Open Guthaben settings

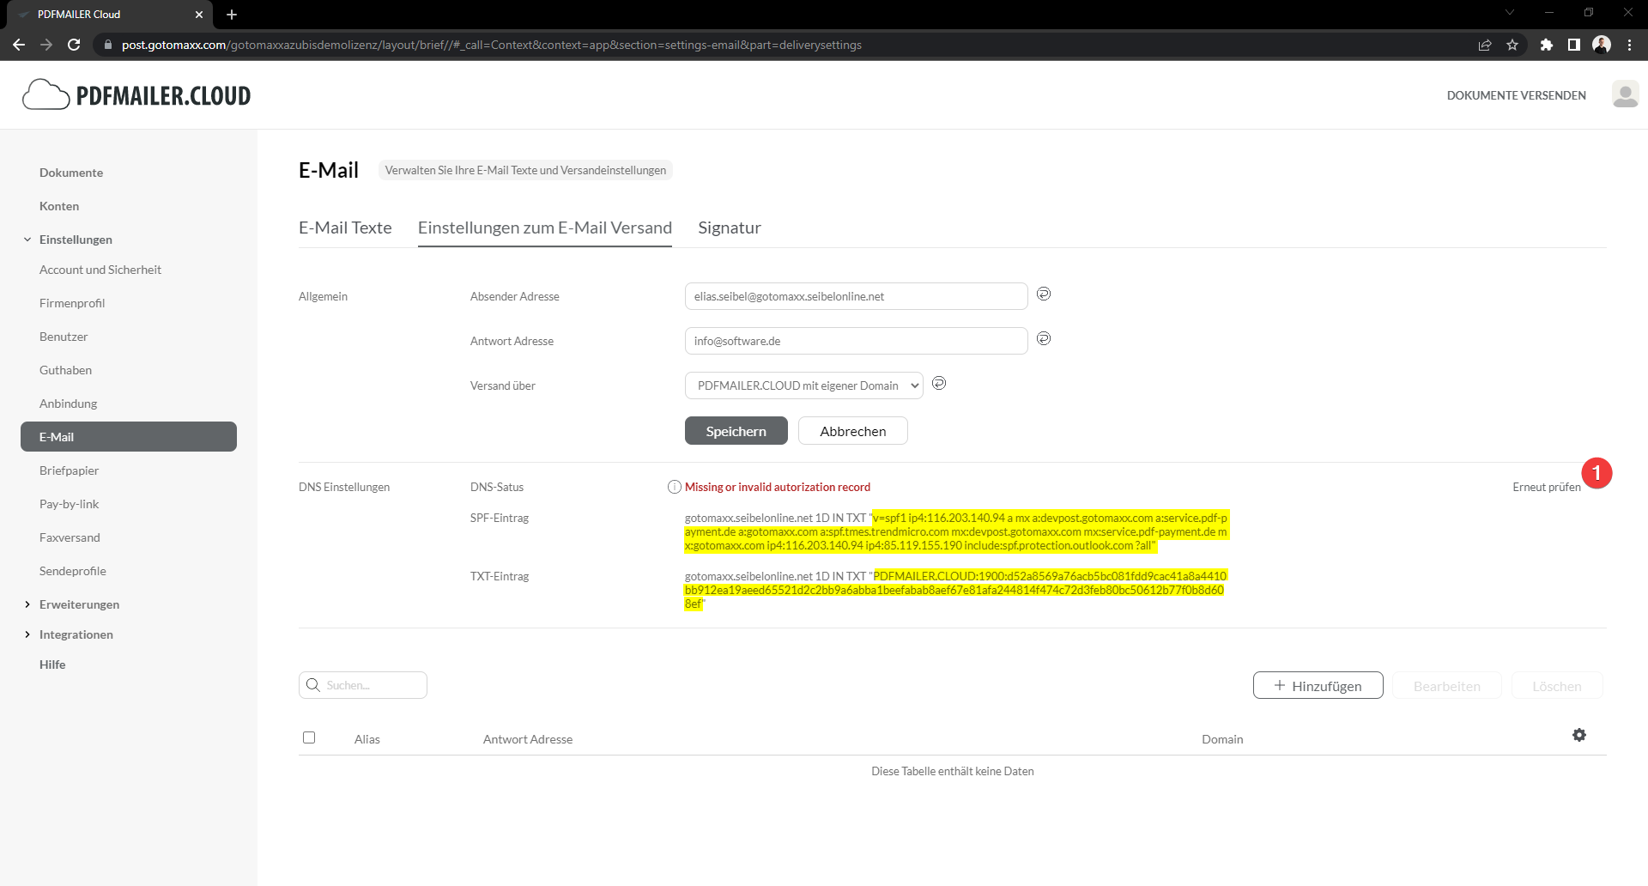point(65,370)
